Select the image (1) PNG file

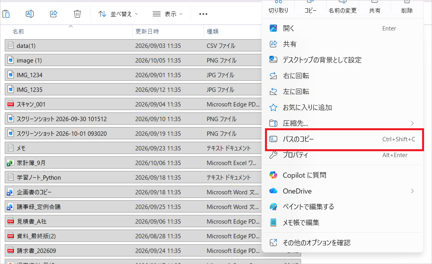[x=133, y=60]
